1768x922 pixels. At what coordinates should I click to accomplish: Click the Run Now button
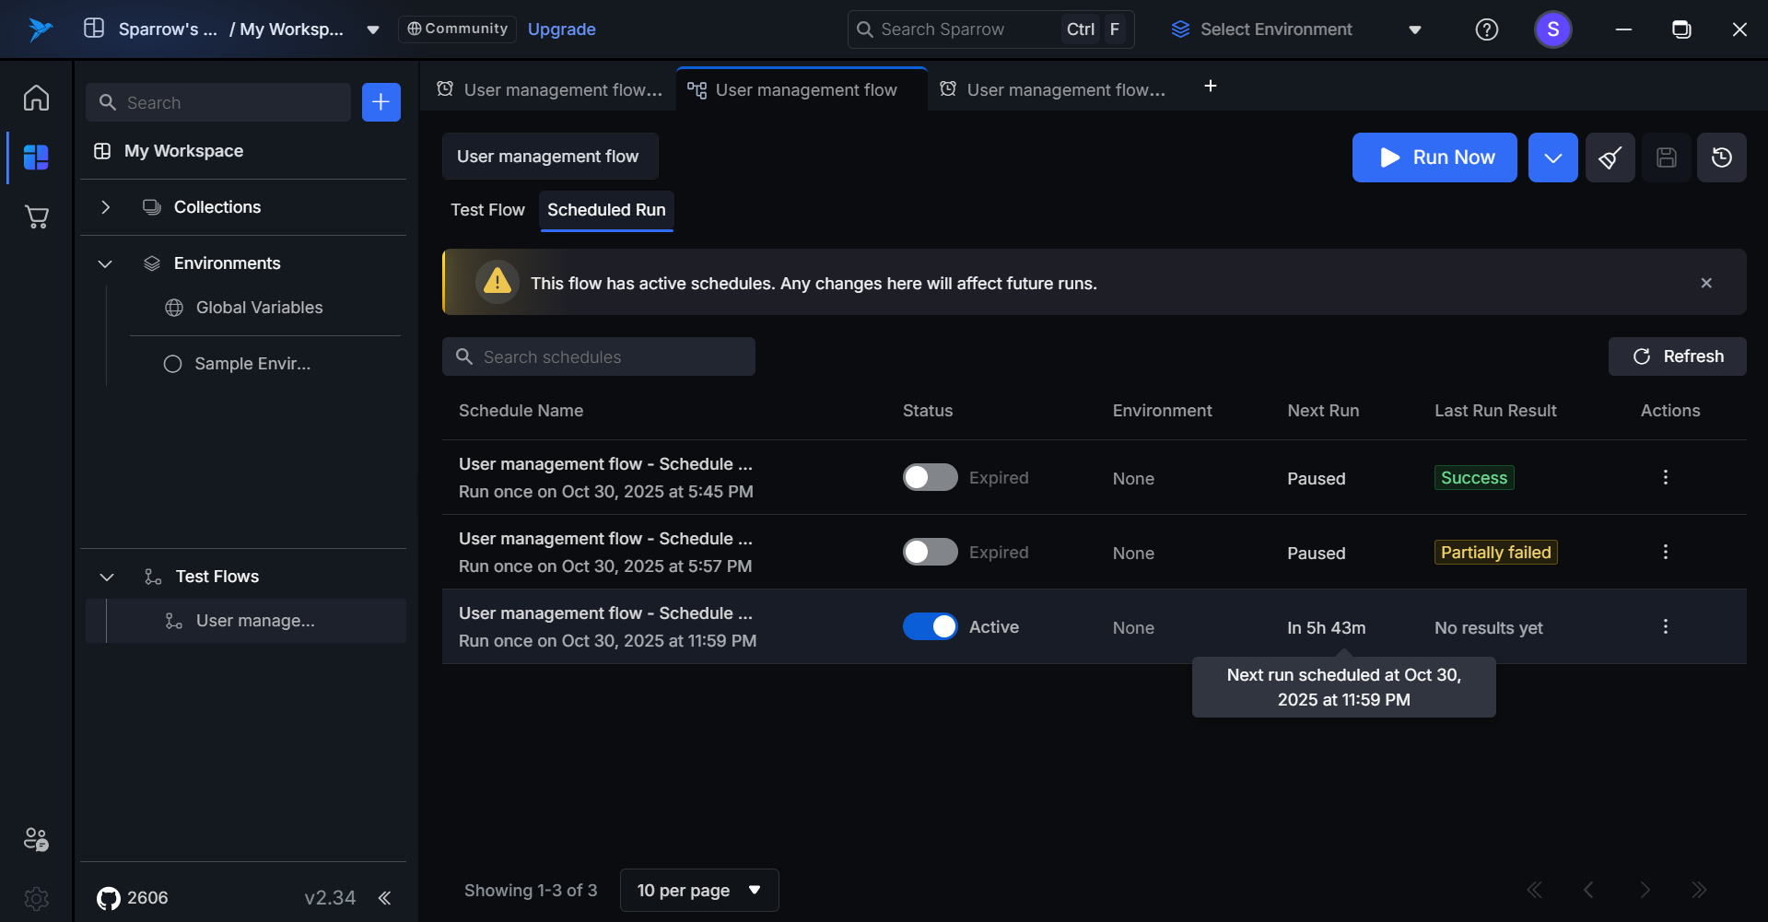click(1434, 158)
